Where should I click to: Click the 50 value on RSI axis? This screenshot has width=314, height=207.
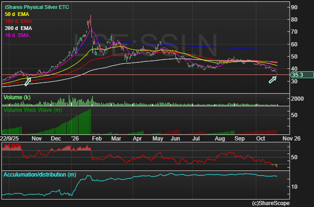click(294, 157)
